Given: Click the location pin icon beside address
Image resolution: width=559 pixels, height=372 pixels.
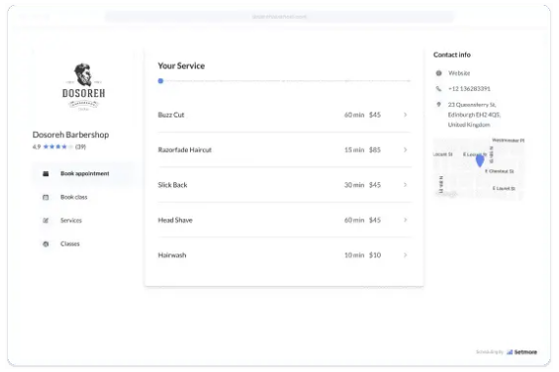Looking at the screenshot, I should (439, 105).
